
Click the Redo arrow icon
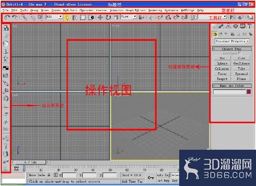click(x=15, y=17)
